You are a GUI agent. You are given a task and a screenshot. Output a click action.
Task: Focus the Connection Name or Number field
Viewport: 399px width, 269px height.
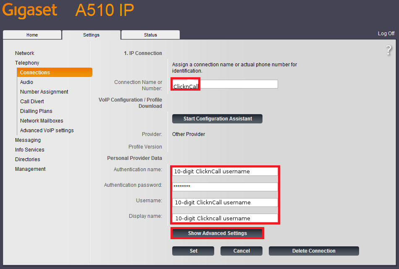(225, 84)
